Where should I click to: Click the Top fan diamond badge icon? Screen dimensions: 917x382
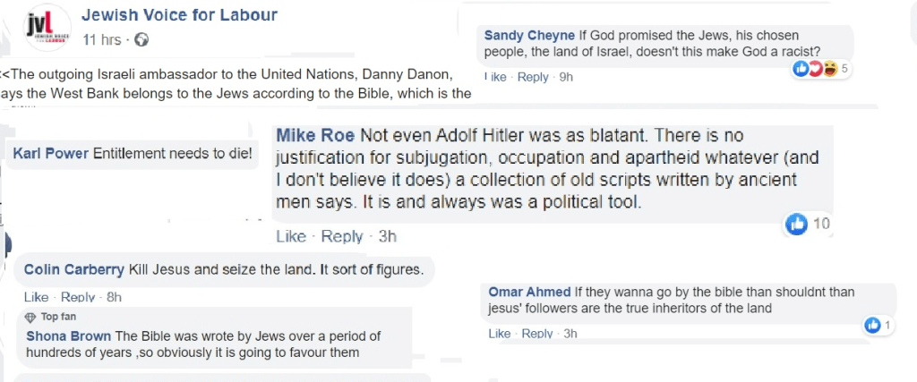[30, 317]
